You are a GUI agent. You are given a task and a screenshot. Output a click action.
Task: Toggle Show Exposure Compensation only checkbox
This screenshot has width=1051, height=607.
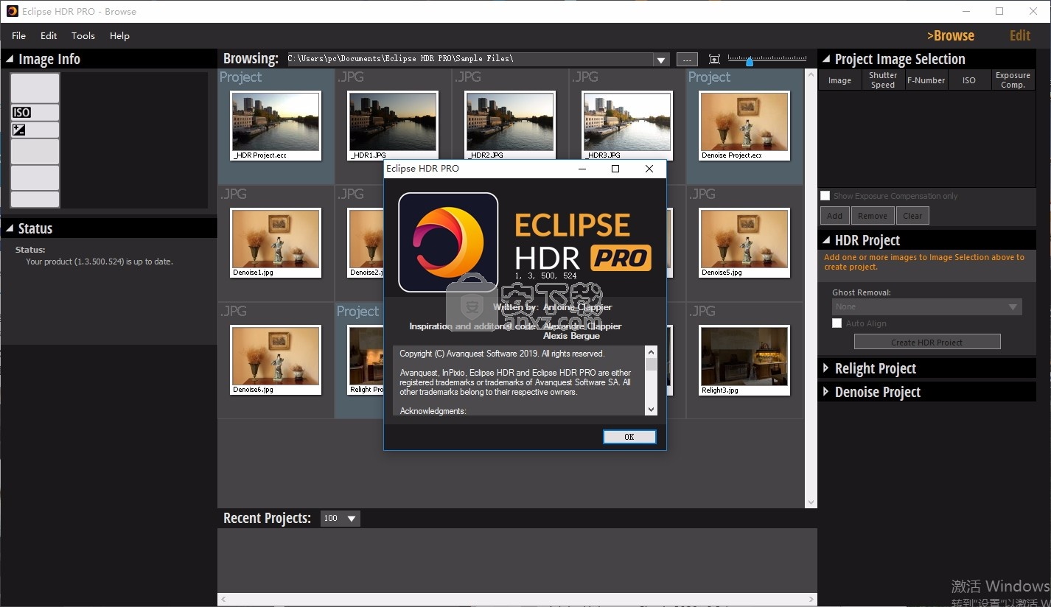tap(825, 196)
